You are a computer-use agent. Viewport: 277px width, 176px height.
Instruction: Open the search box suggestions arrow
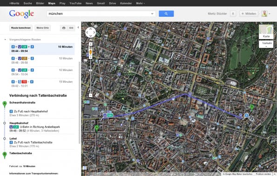pyautogui.click(x=152, y=13)
